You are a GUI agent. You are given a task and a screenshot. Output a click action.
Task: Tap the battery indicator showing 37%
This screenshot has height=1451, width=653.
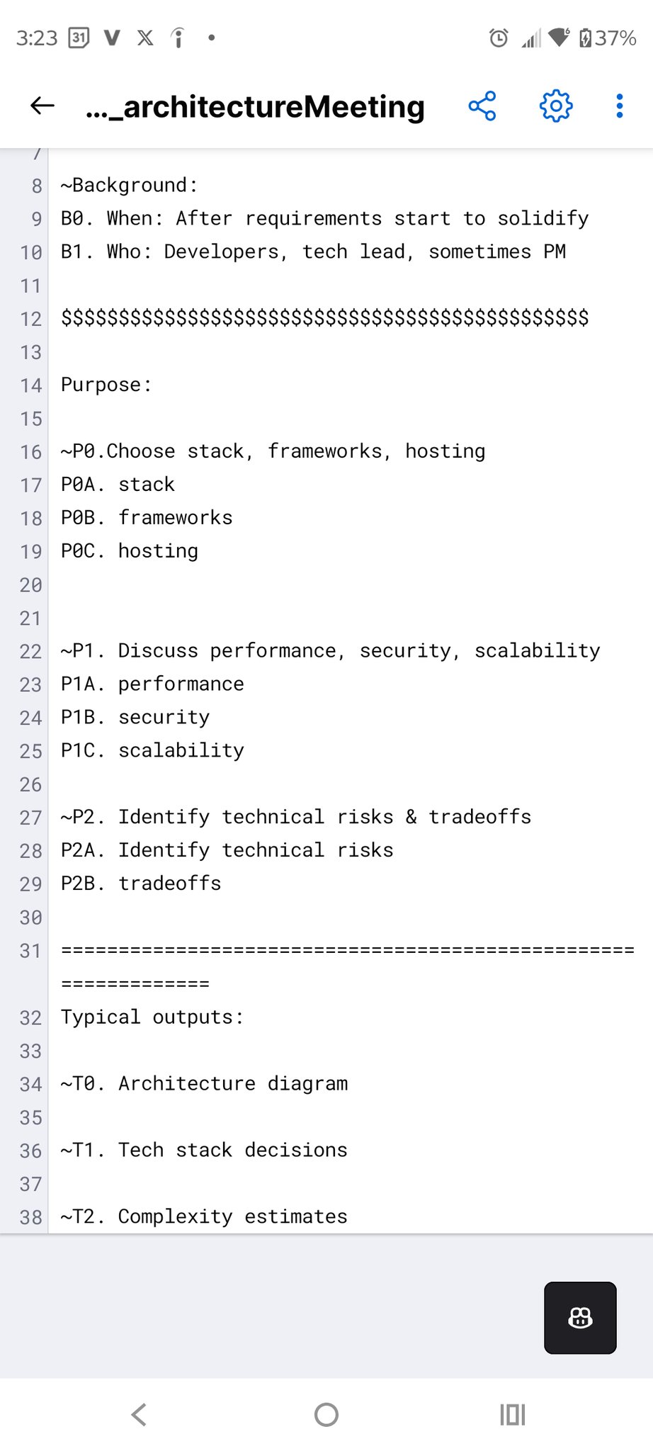[x=608, y=38]
